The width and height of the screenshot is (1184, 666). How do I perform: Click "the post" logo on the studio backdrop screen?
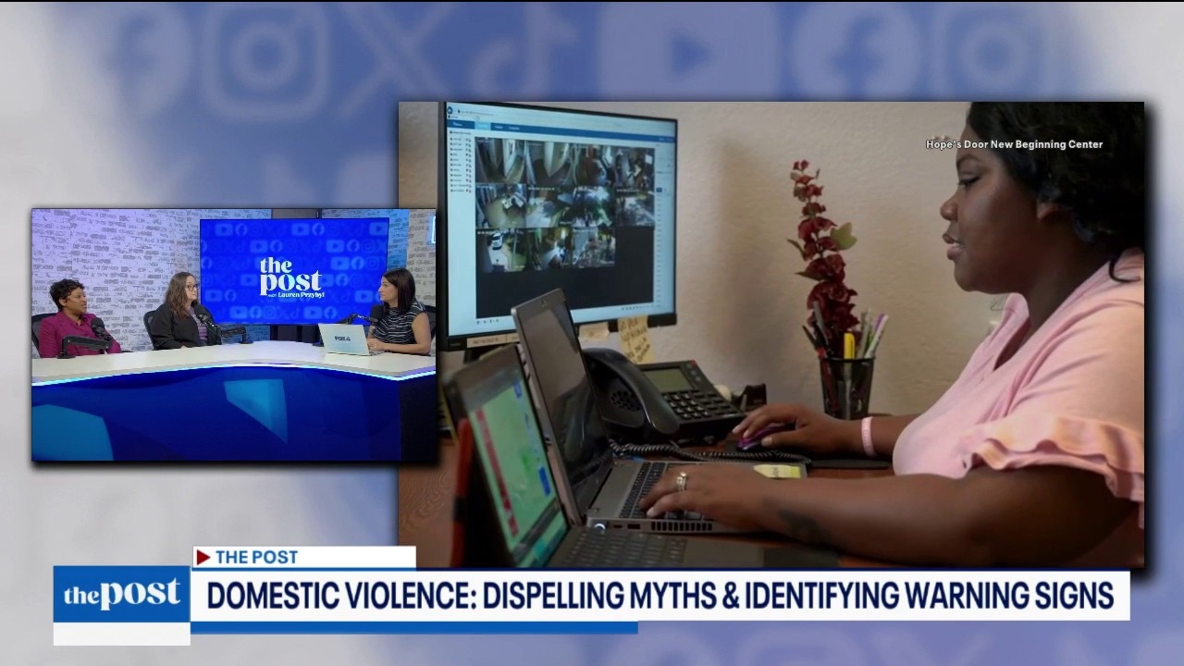[x=291, y=277]
